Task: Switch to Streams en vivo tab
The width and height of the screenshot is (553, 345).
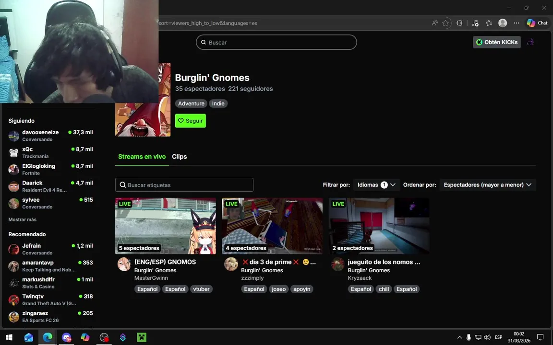Action: tap(142, 157)
